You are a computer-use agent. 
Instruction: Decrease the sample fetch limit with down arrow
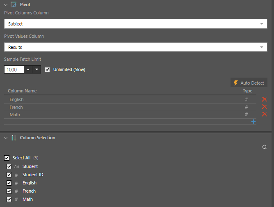pos(37,69)
